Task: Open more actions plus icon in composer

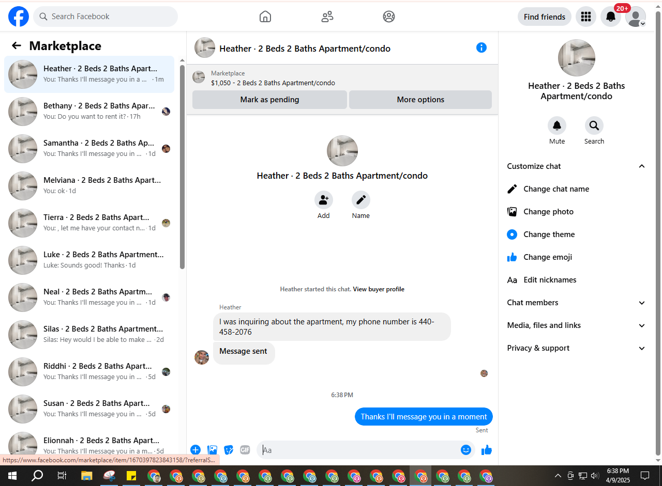Action: click(x=195, y=450)
